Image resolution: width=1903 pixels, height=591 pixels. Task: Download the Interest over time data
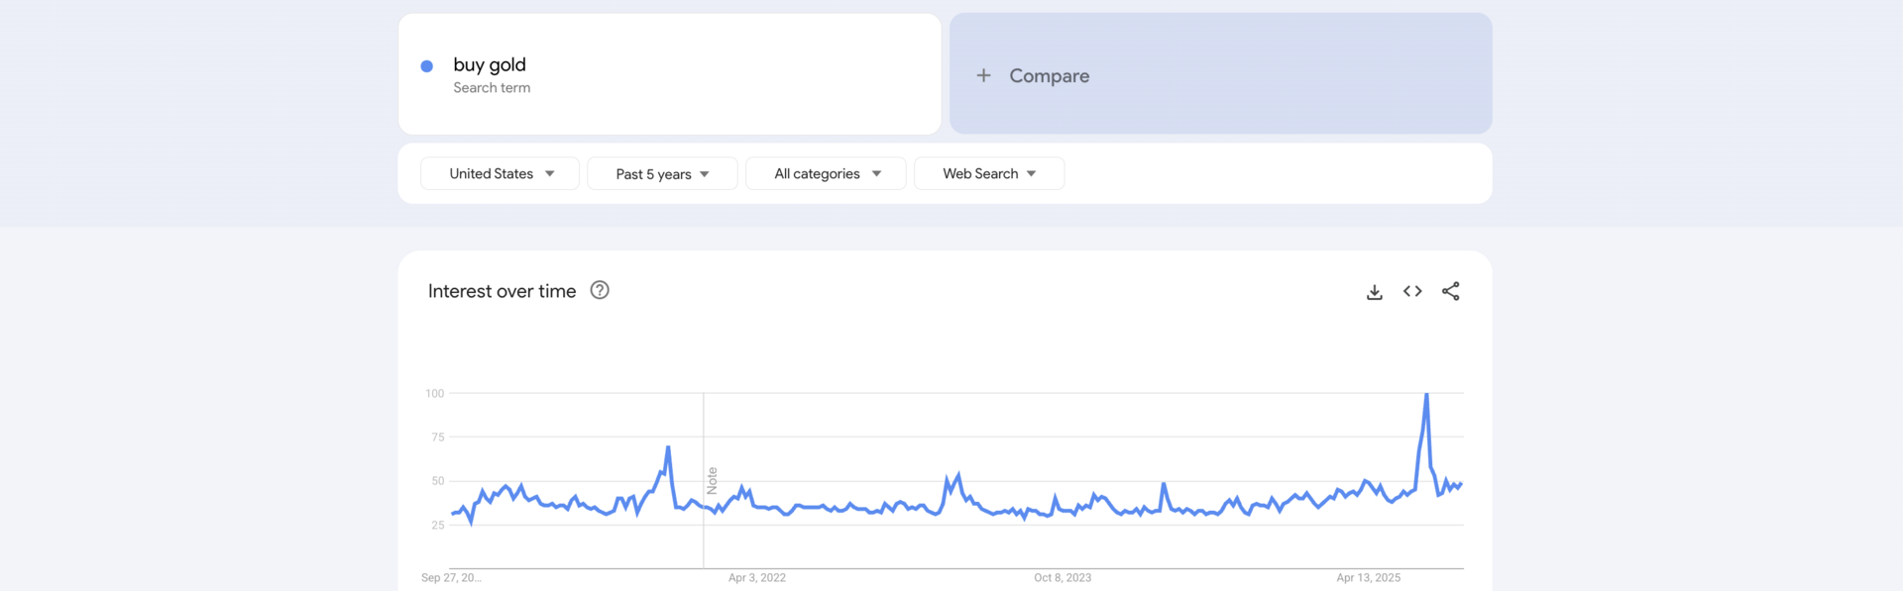coord(1374,291)
